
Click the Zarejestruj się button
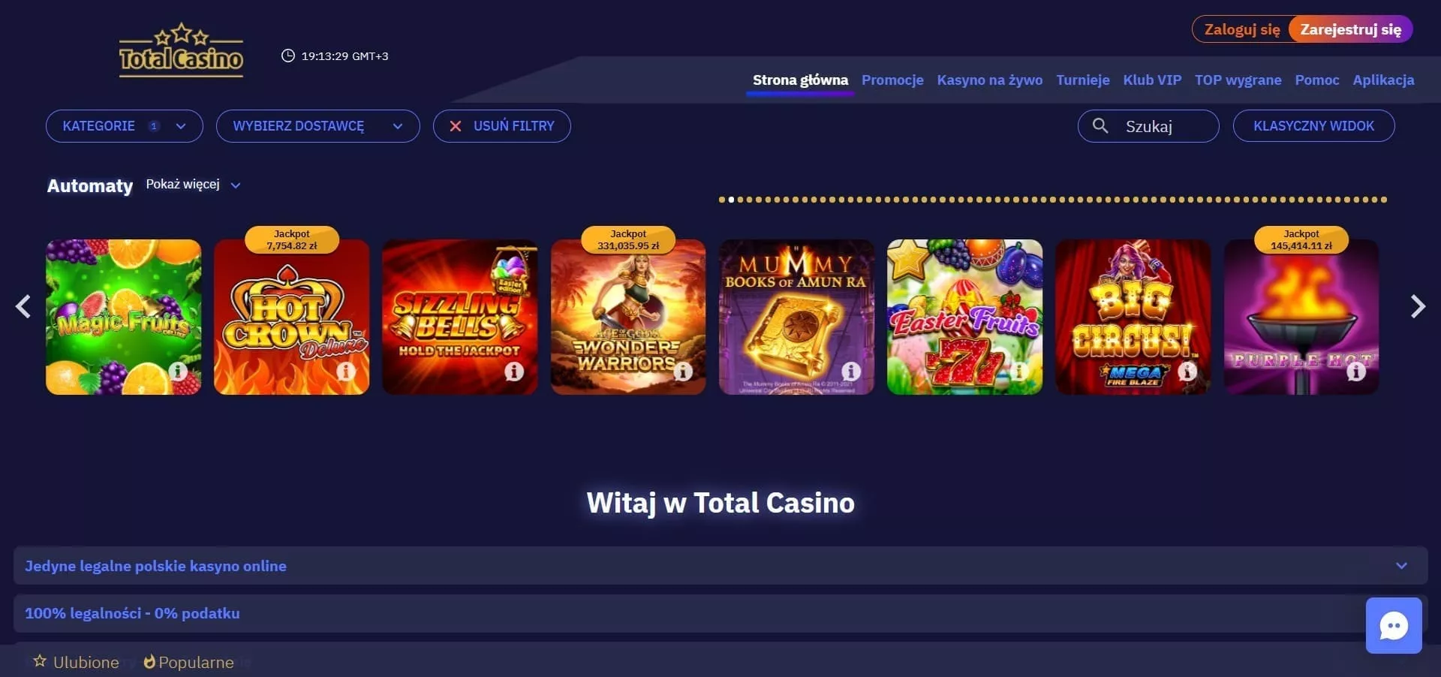1350,29
